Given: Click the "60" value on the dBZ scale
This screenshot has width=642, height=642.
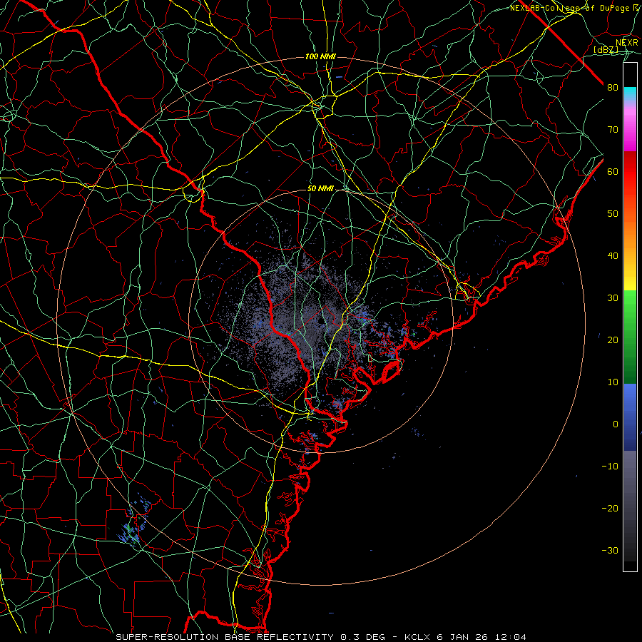Looking at the screenshot, I should tap(613, 171).
